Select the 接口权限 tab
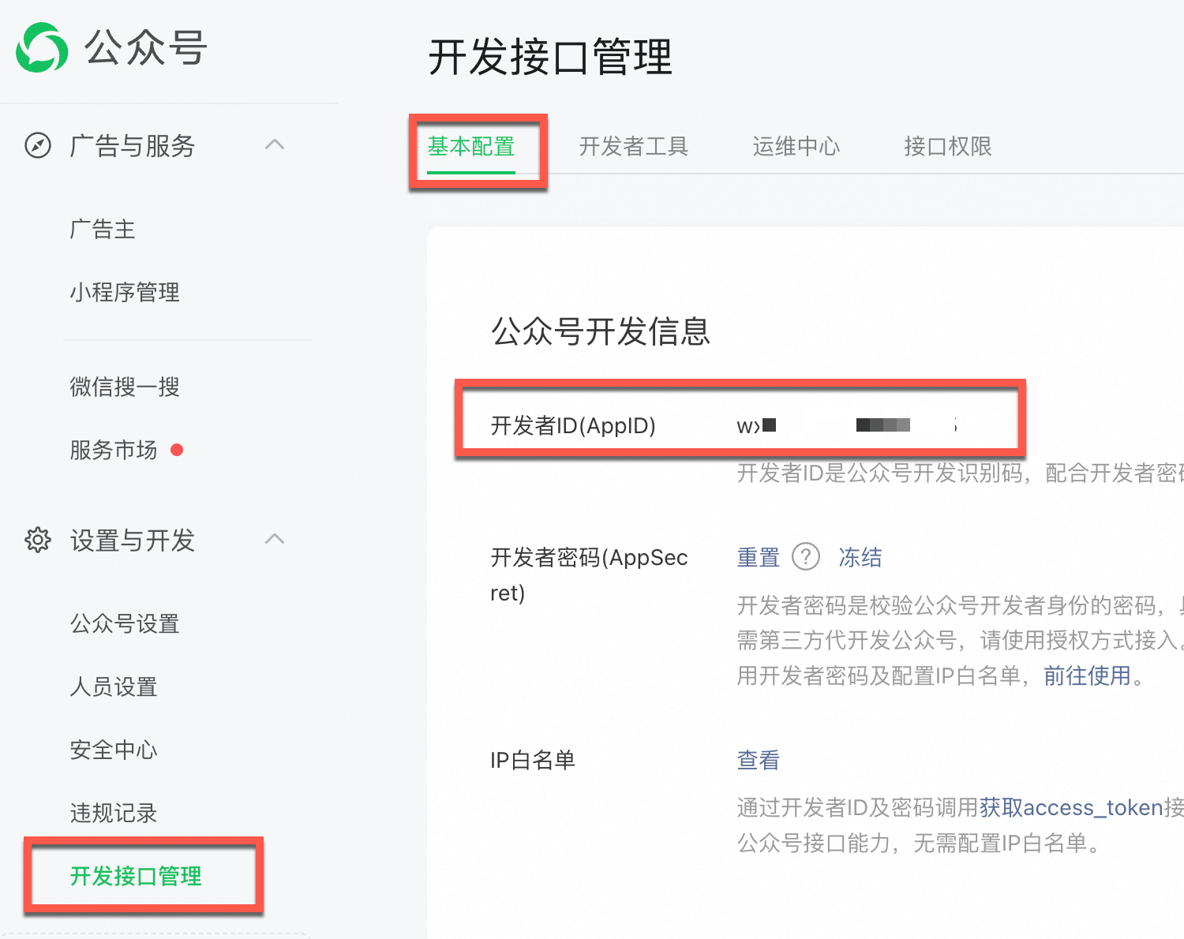1184x939 pixels. pyautogui.click(x=947, y=147)
